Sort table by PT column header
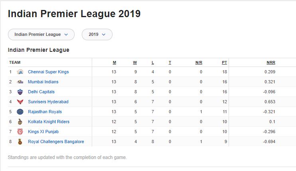This screenshot has height=171, width=296. point(225,63)
